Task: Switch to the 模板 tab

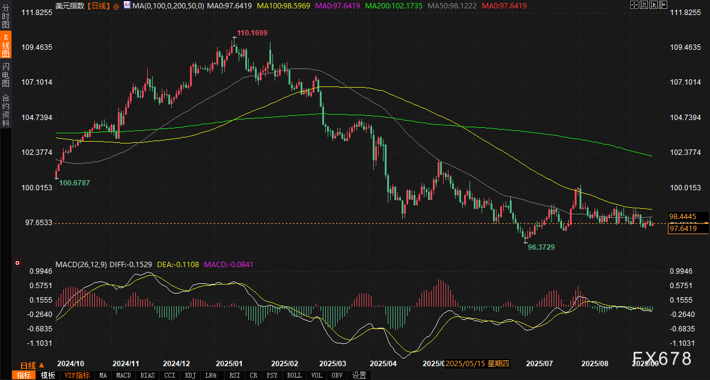Action: [48, 375]
